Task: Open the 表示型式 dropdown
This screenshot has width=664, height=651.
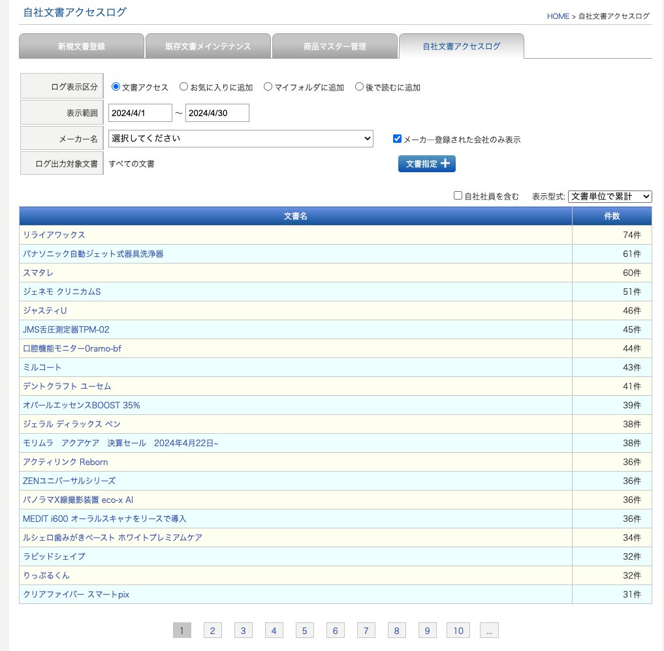Action: (x=610, y=196)
